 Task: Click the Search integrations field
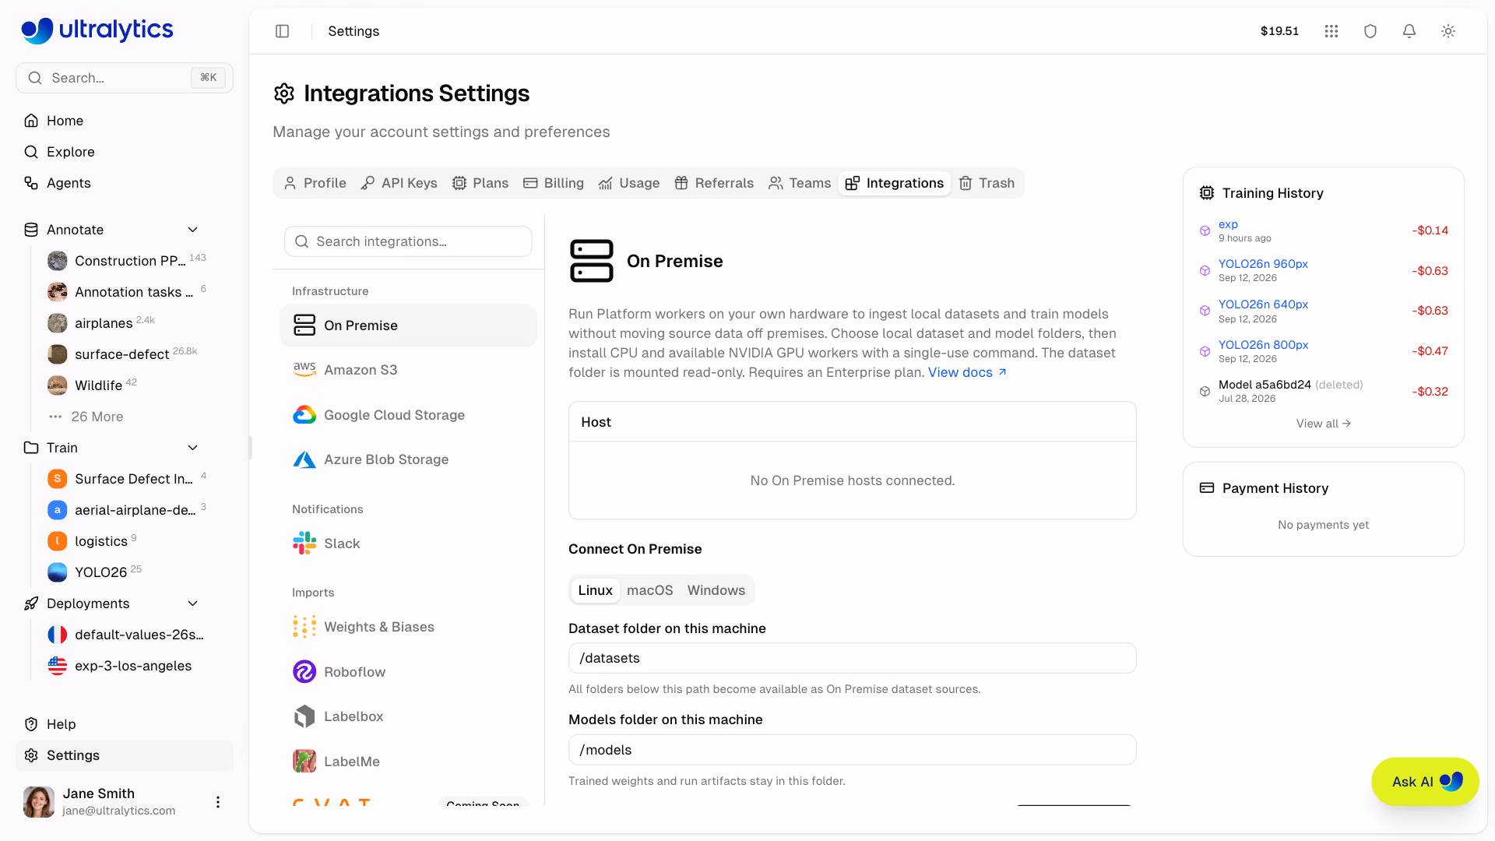tap(408, 241)
